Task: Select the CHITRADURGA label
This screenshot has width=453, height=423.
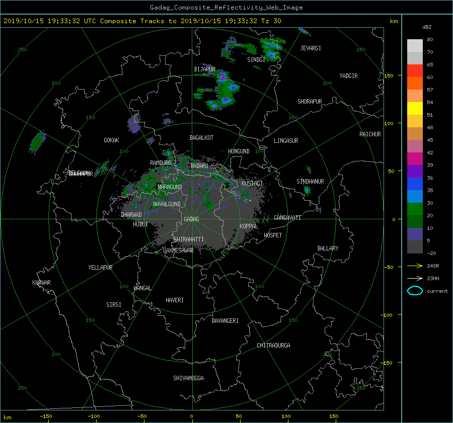Action: (x=273, y=346)
